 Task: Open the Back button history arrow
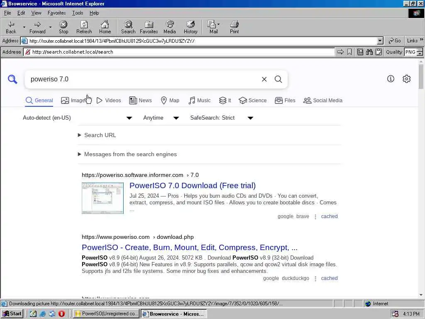pos(24,27)
